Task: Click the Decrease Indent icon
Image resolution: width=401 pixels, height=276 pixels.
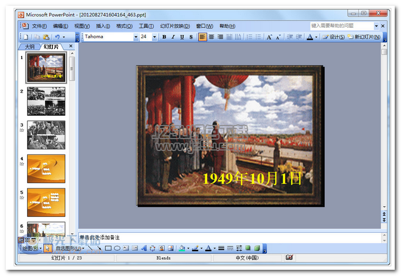Action: [290, 37]
